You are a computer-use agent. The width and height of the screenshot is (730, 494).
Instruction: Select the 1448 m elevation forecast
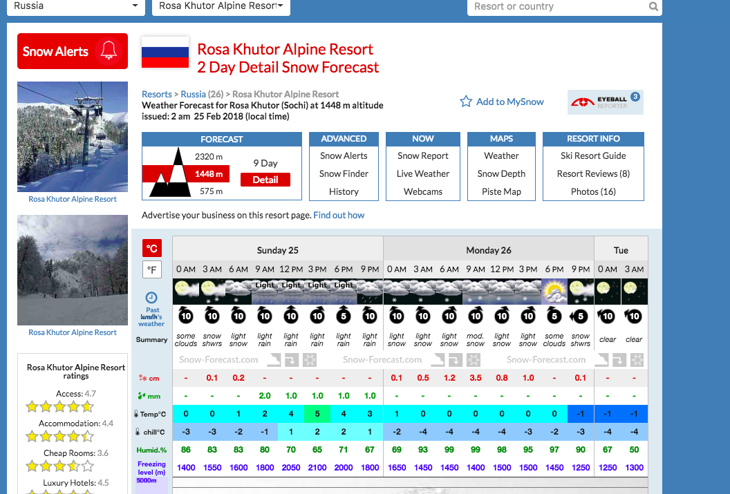click(209, 174)
